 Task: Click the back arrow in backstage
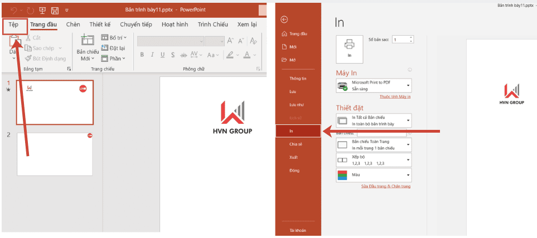point(284,20)
